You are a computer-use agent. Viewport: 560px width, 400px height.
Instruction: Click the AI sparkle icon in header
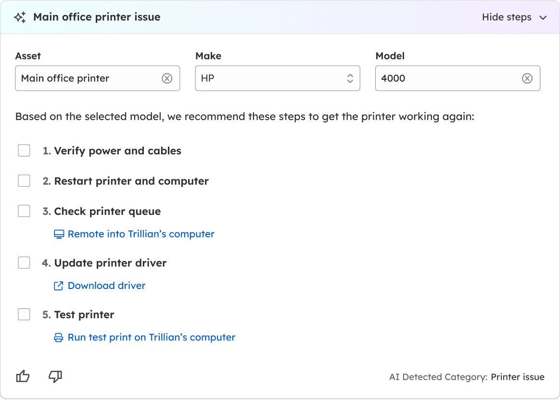(20, 18)
